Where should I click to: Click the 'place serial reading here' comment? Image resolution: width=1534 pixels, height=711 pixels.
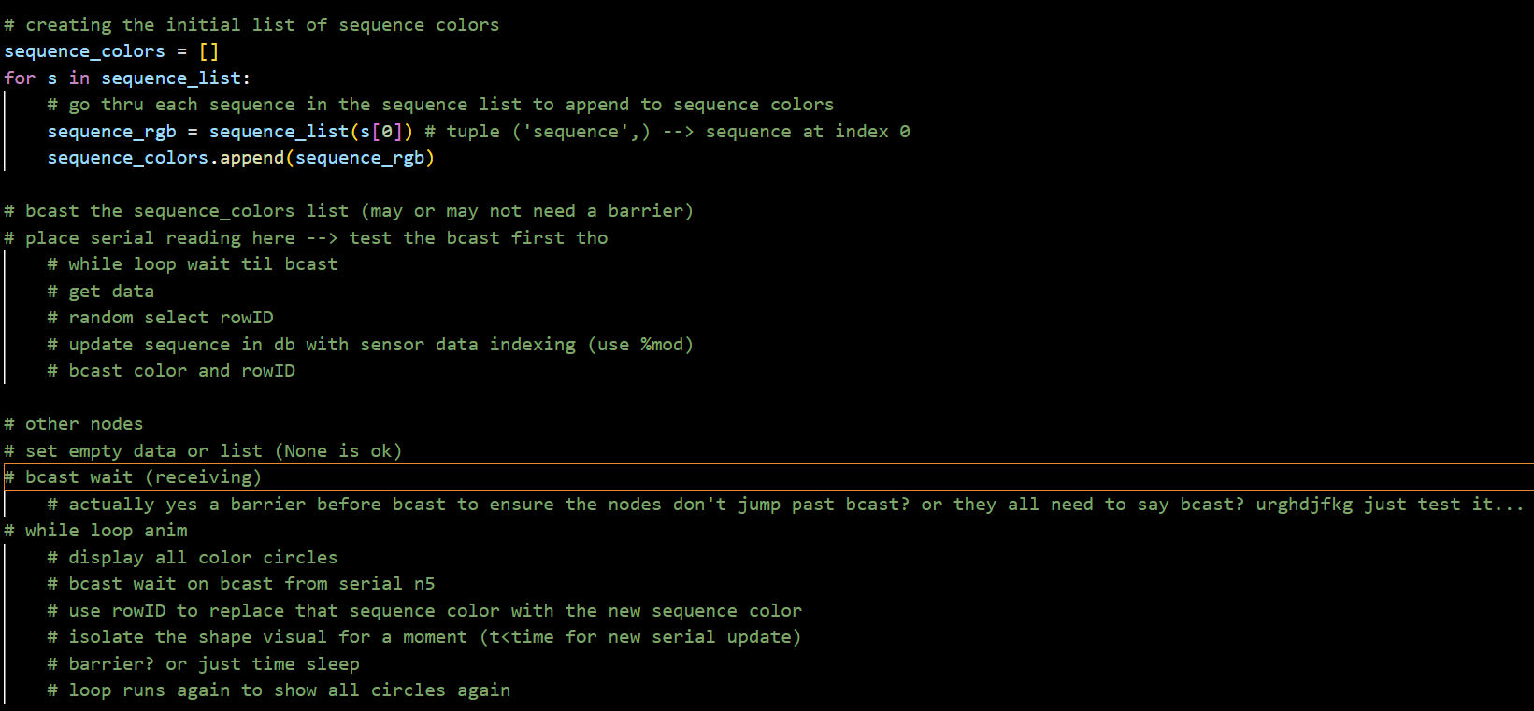click(x=307, y=238)
